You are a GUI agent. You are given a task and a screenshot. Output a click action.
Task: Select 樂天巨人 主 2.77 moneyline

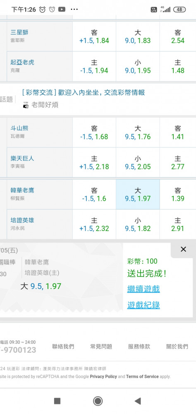[x=178, y=163]
